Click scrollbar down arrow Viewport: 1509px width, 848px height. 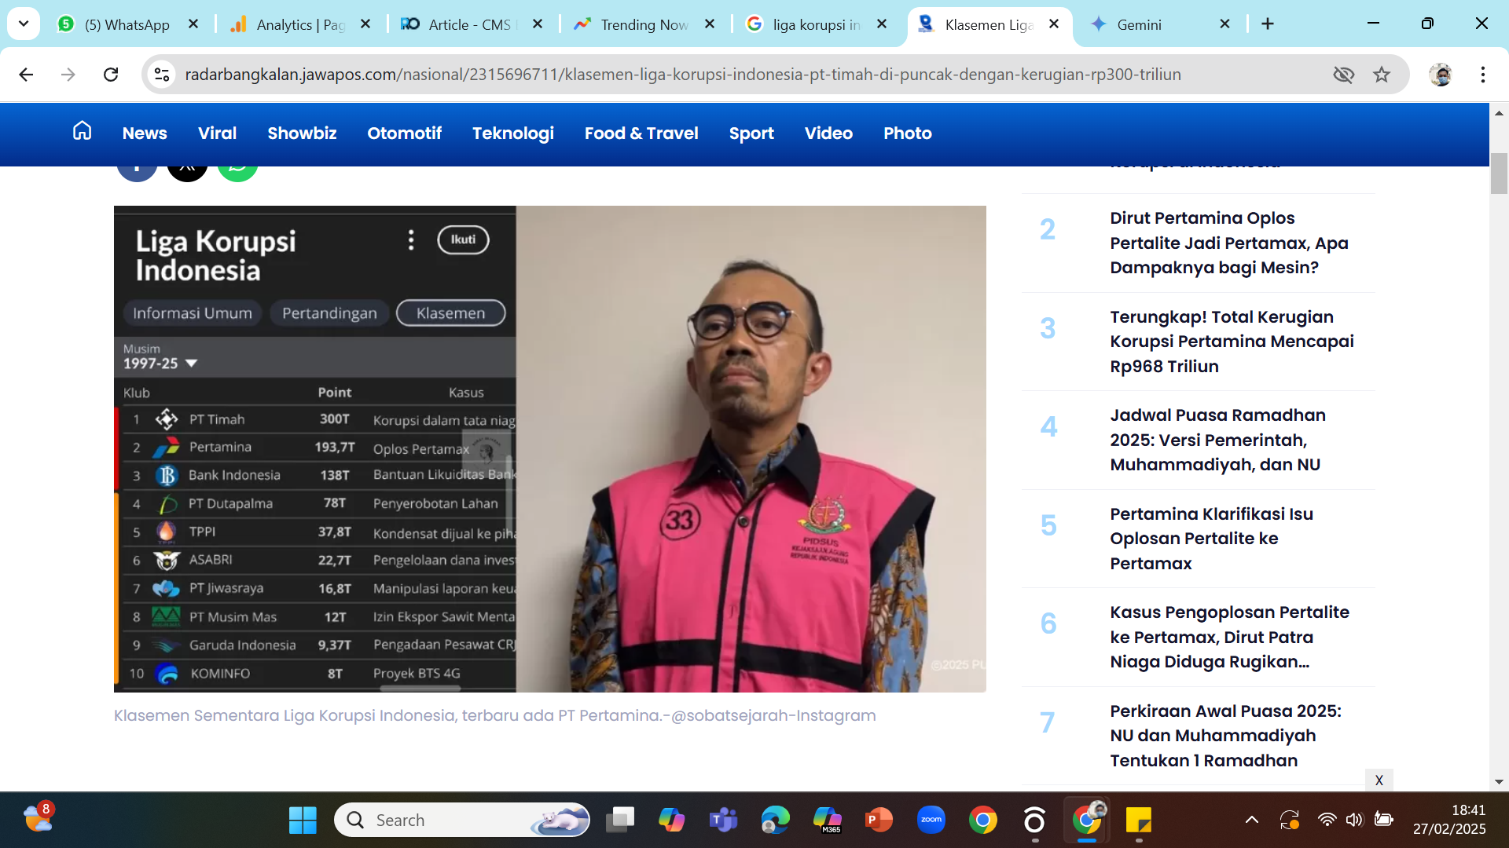pyautogui.click(x=1499, y=782)
